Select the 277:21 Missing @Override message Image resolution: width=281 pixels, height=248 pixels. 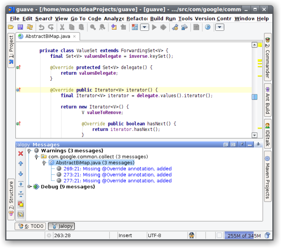118,181
